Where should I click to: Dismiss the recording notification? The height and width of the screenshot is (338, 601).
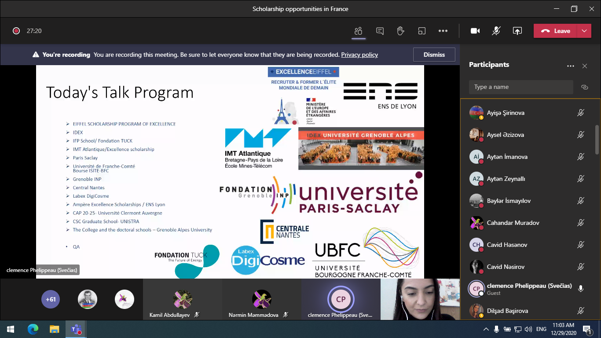(x=434, y=55)
